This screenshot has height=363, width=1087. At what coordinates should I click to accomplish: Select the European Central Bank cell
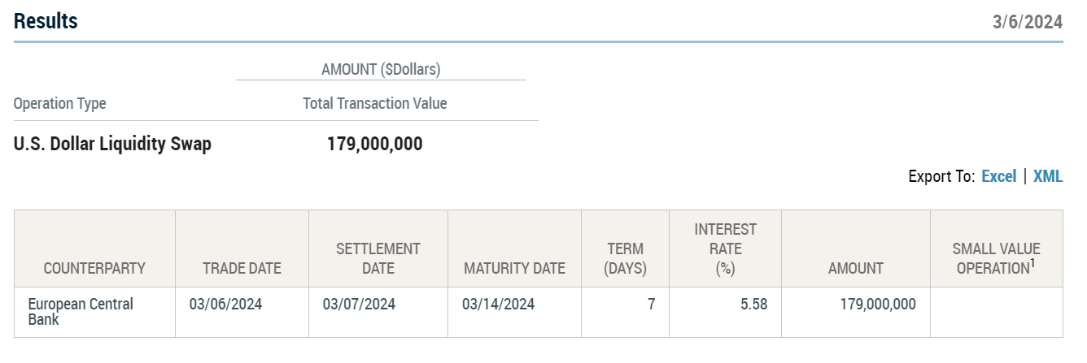coord(80,312)
